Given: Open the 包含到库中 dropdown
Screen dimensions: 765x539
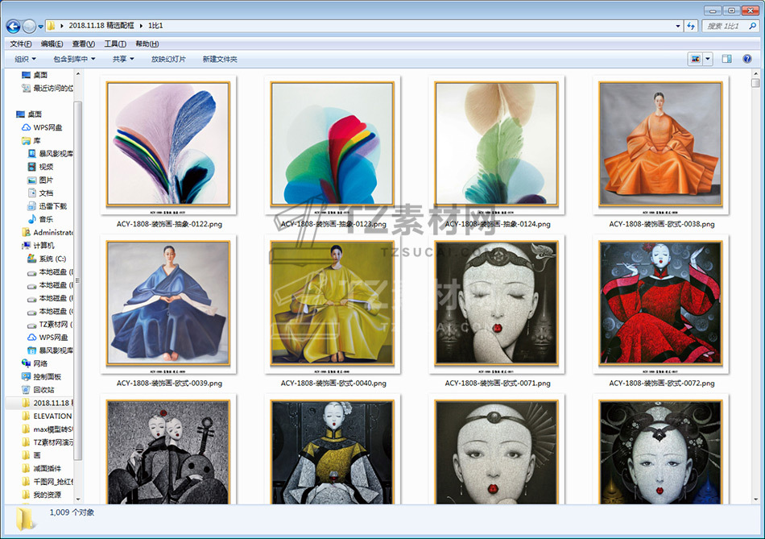Looking at the screenshot, I should 74,59.
